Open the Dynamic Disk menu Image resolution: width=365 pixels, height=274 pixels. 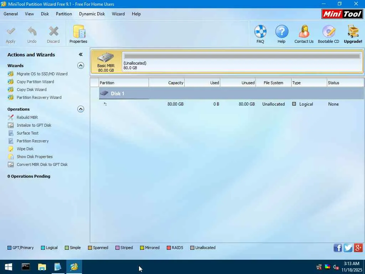(92, 14)
